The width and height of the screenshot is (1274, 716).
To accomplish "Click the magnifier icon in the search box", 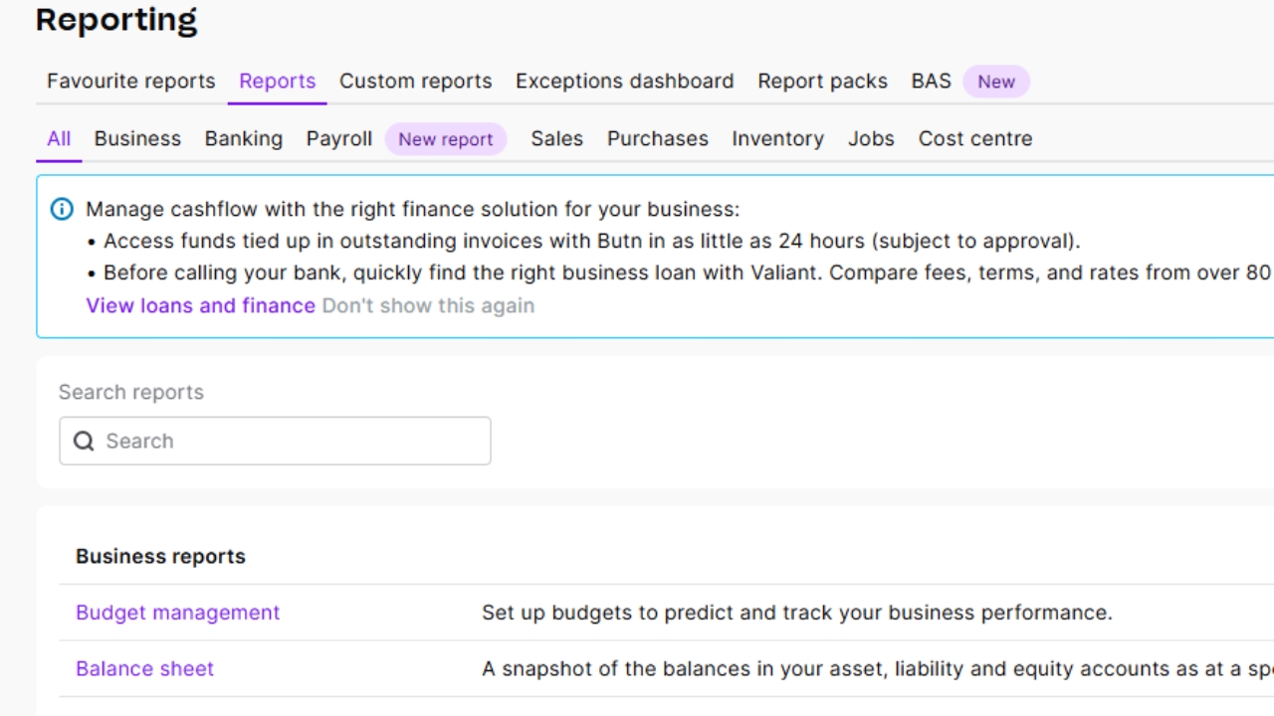I will click(84, 441).
